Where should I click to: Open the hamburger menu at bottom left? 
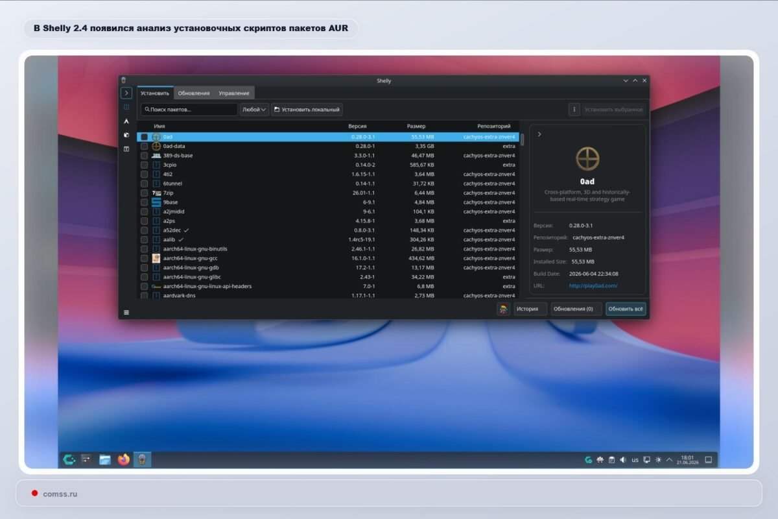(126, 312)
